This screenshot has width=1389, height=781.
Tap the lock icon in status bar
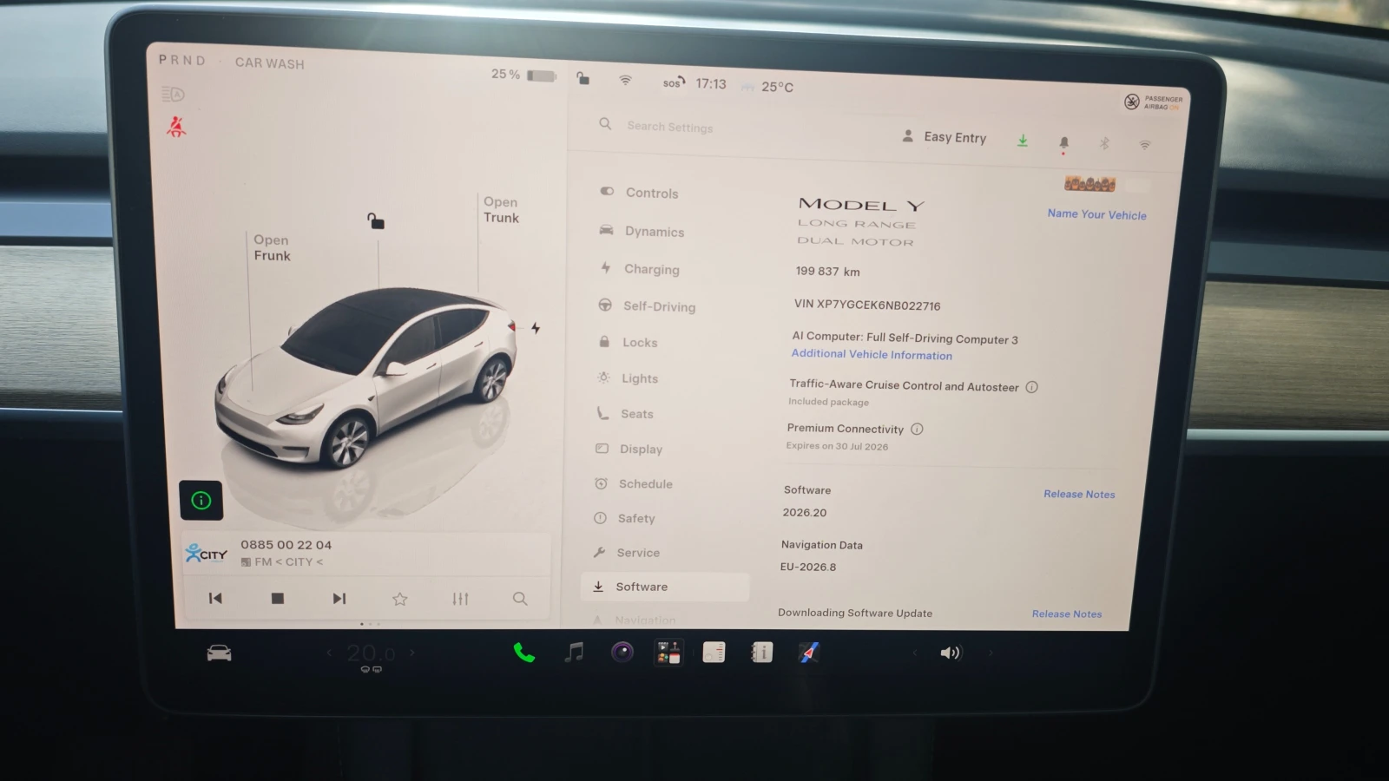coord(583,79)
